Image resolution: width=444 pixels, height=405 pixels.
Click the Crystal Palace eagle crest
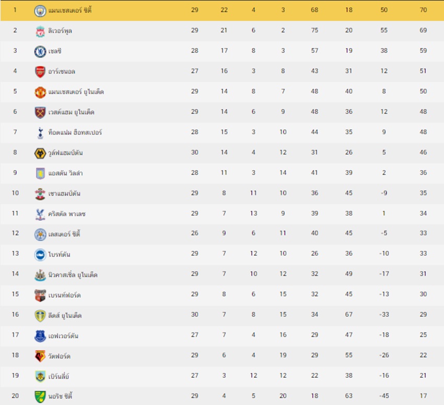pos(40,214)
